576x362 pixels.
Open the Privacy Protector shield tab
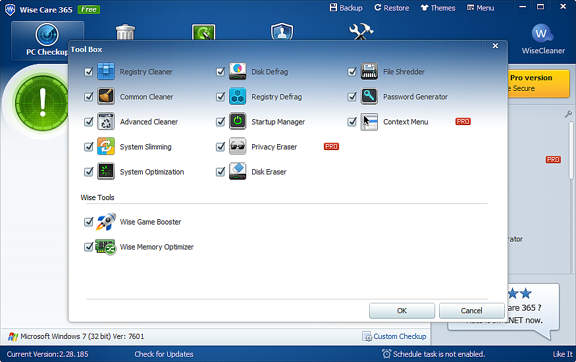click(282, 32)
